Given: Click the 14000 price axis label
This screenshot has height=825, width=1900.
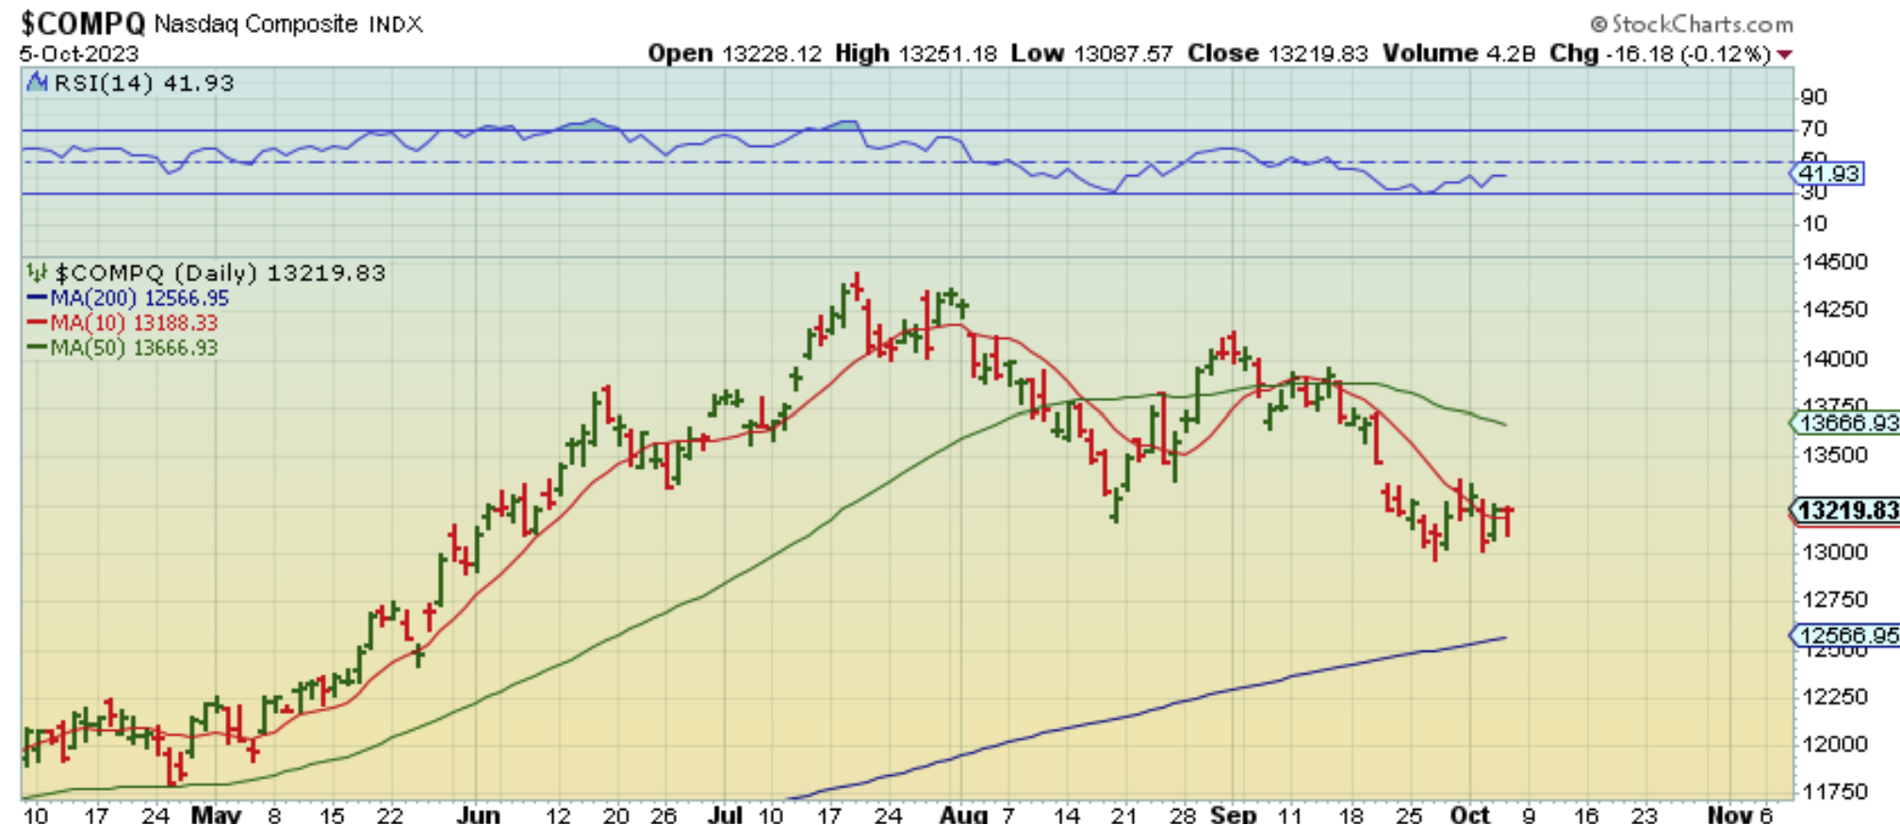Looking at the screenshot, I should [1834, 359].
